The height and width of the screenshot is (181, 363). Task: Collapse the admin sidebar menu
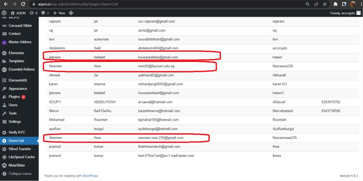click(20, 174)
